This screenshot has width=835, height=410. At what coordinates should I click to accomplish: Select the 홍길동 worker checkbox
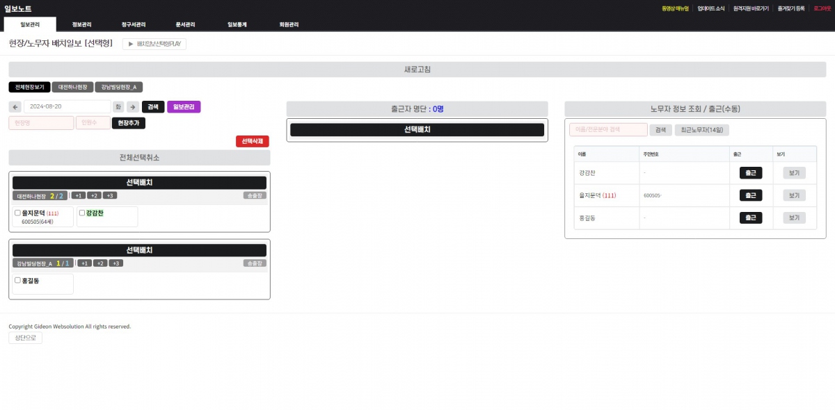[x=17, y=280]
